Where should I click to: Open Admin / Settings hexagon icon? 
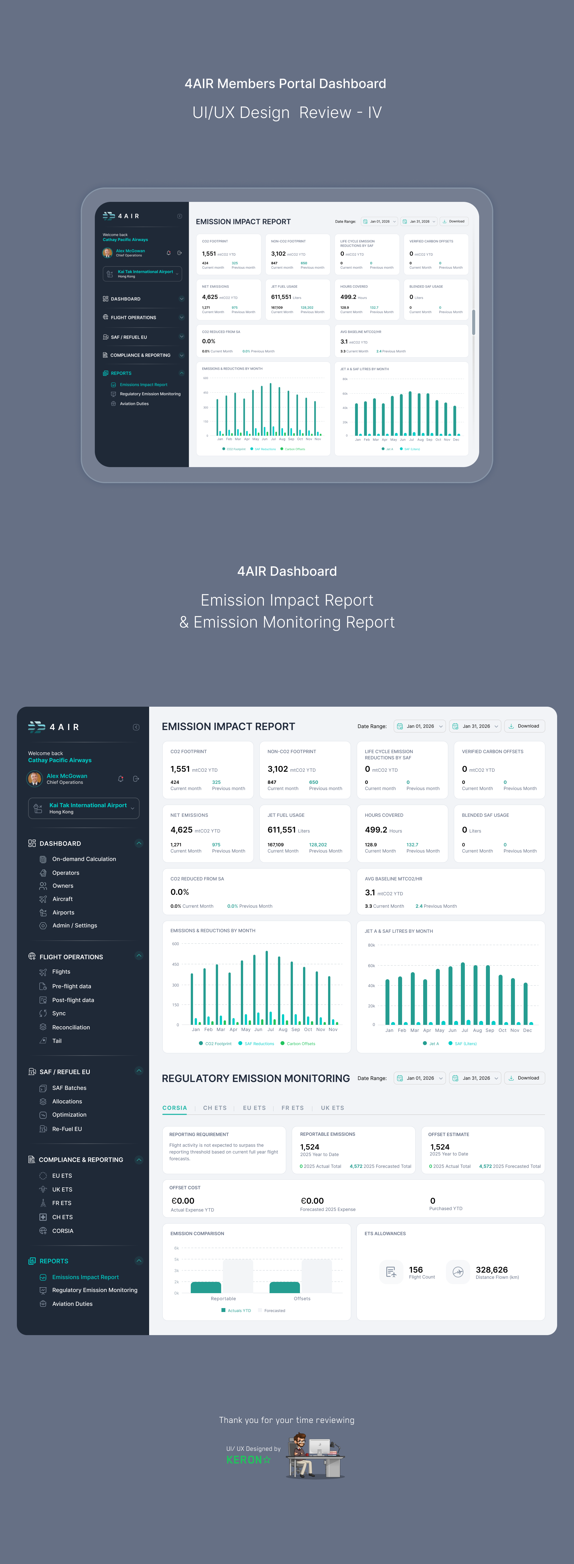(43, 926)
